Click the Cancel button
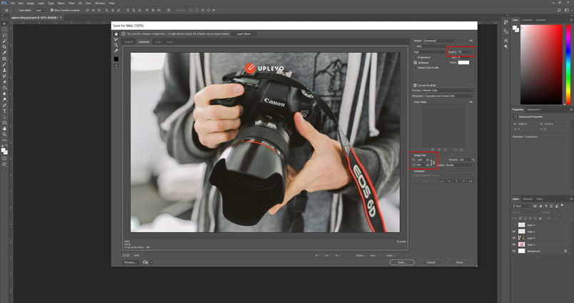The height and width of the screenshot is (303, 574). click(431, 262)
